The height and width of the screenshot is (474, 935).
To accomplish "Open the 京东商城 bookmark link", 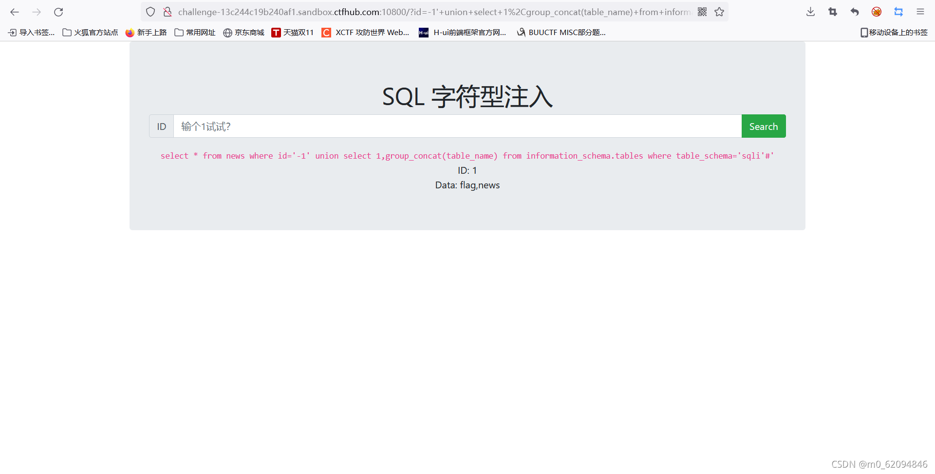I will [243, 32].
